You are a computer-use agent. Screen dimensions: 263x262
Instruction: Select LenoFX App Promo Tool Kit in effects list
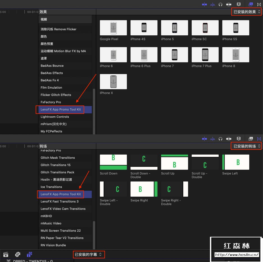click(65, 109)
